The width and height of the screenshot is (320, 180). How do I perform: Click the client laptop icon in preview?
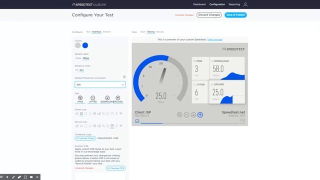[x=137, y=121]
